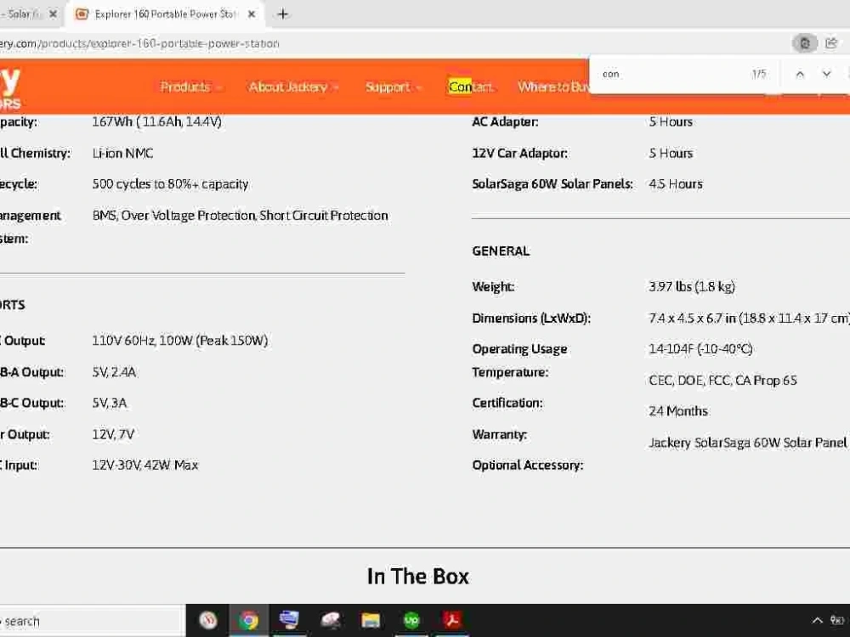
Task: Click the '12V Car Adaptor:' label
Action: point(520,153)
